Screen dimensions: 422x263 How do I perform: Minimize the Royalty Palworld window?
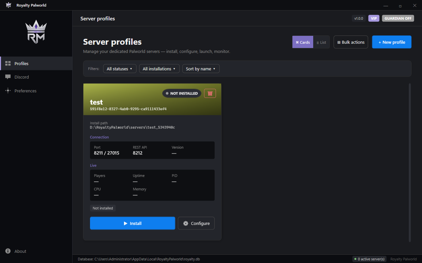pos(386,5)
